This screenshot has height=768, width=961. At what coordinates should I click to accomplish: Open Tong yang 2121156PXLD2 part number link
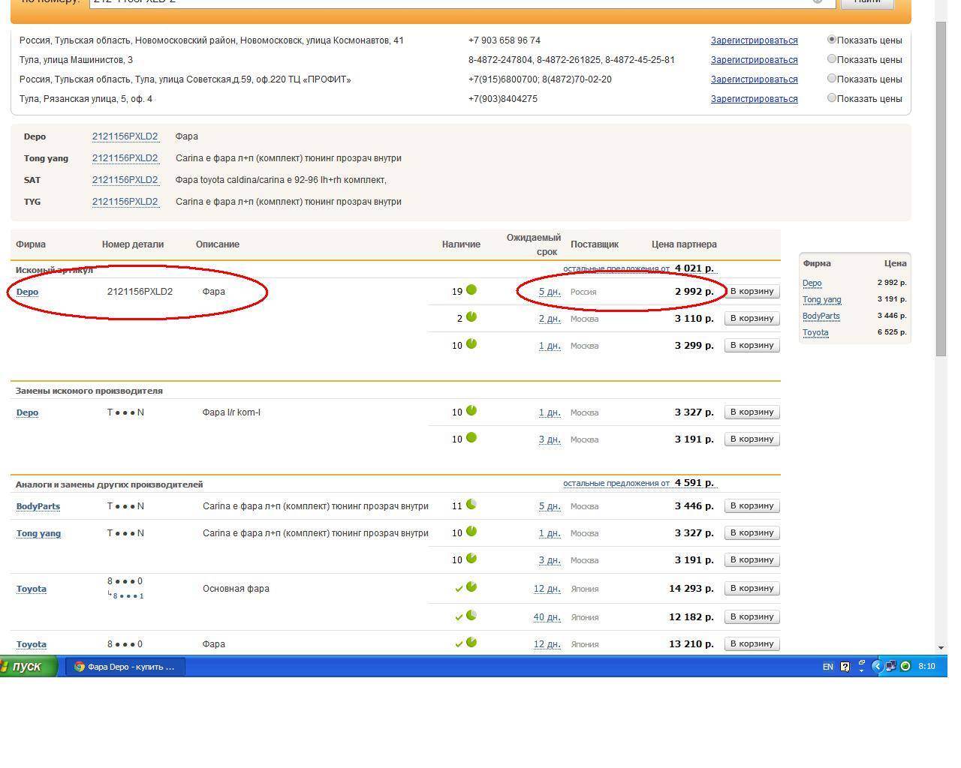tap(125, 158)
